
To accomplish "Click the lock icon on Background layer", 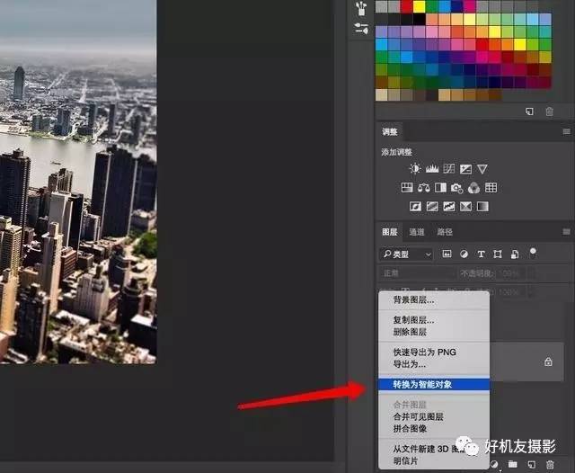I will coord(548,361).
